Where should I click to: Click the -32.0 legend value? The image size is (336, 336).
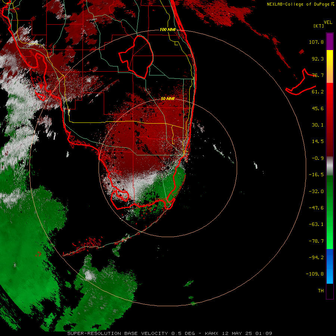pyautogui.click(x=316, y=192)
